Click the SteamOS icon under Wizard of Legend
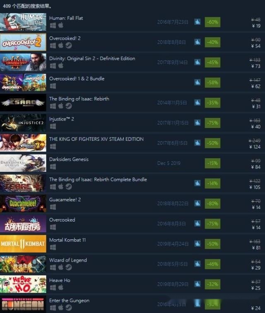This screenshot has width=265, height=313. 68,267
